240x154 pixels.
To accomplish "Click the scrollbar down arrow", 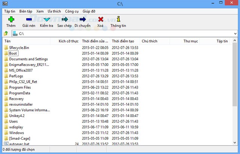I will point(235,142).
